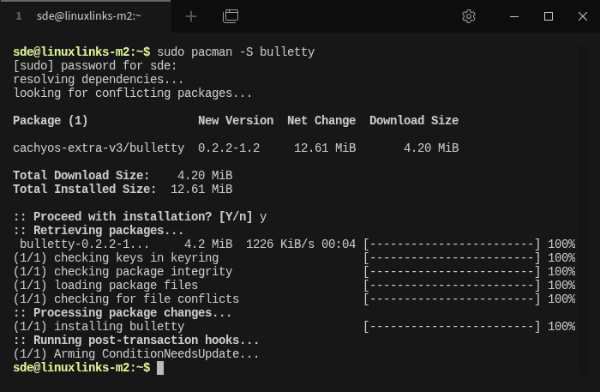Click the bulletty download progress bar

pos(452,244)
